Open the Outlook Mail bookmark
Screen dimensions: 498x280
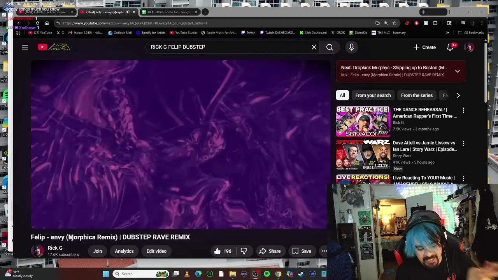pos(120,33)
